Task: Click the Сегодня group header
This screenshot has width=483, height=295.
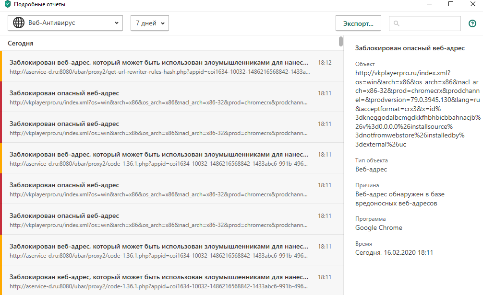Action: [21, 43]
